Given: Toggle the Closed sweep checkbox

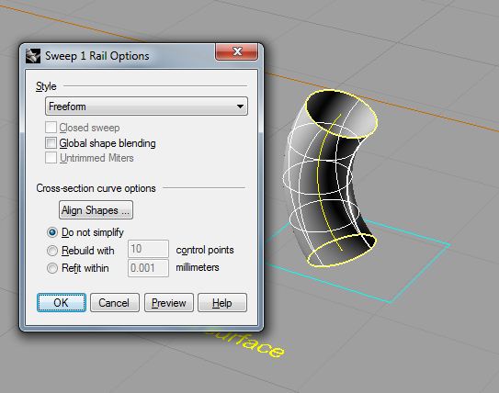Looking at the screenshot, I should coord(51,128).
